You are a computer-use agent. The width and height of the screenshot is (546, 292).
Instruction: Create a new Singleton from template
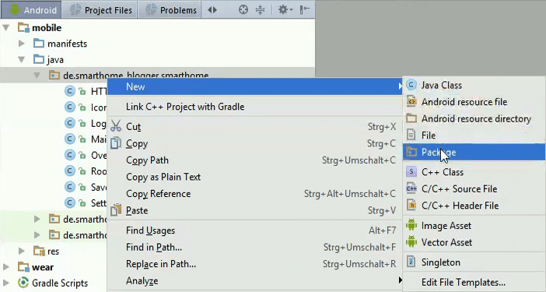(474, 262)
